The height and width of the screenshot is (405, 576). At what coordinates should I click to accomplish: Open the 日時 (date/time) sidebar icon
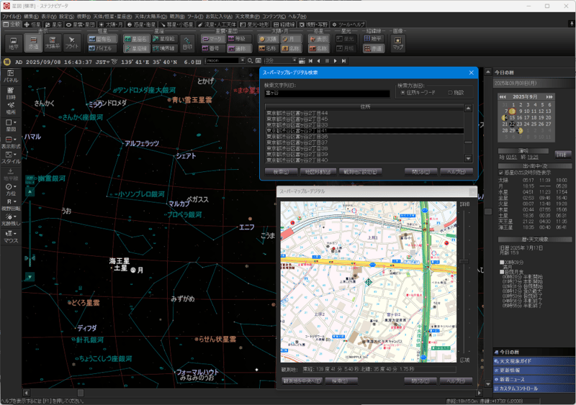pos(11,91)
